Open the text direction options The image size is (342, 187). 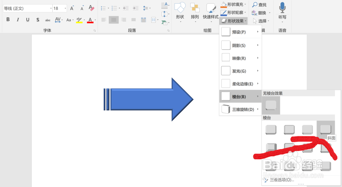(165, 5)
